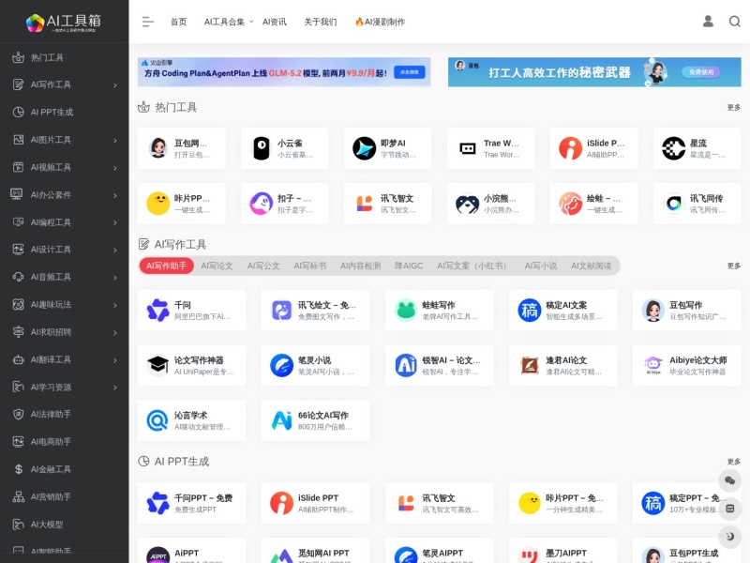
Task: Expand AI办公套件 sidebar chevron
Action: coord(115,195)
